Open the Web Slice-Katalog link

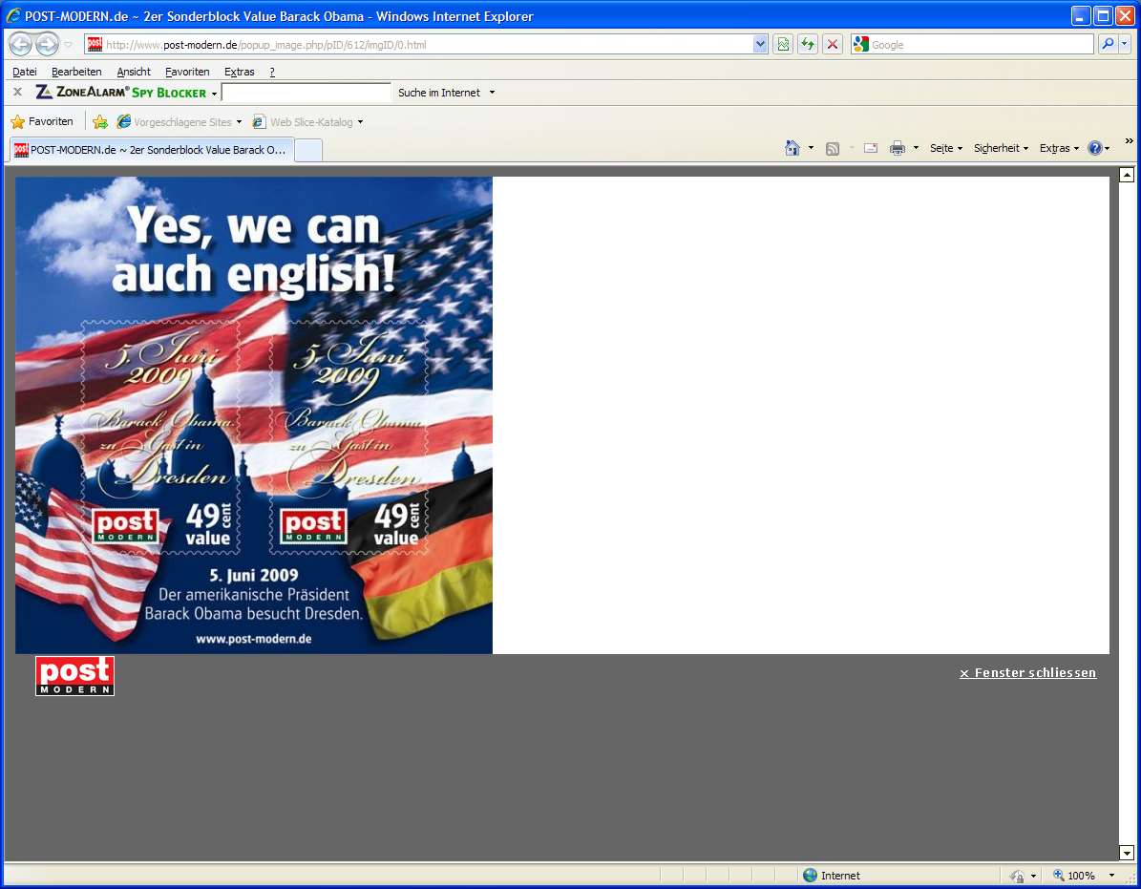pos(307,121)
